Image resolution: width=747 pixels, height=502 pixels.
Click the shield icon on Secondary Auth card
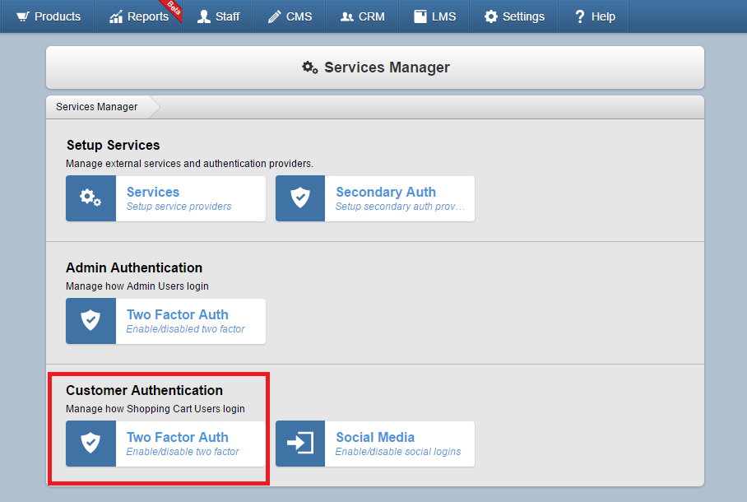[x=300, y=198]
